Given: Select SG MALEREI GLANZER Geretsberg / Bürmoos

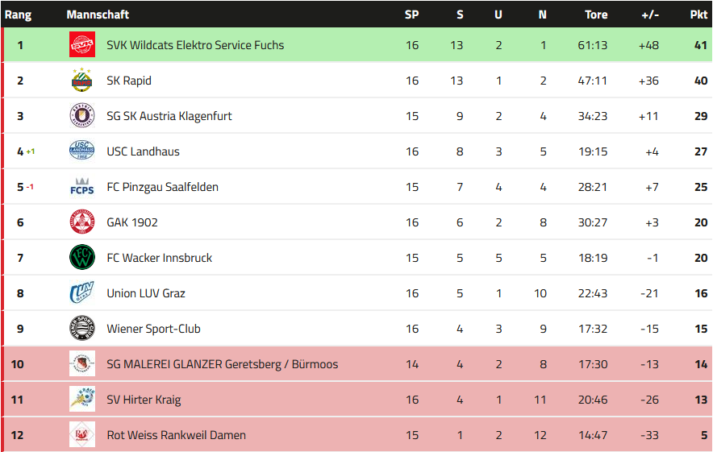Looking at the screenshot, I should 223,364.
